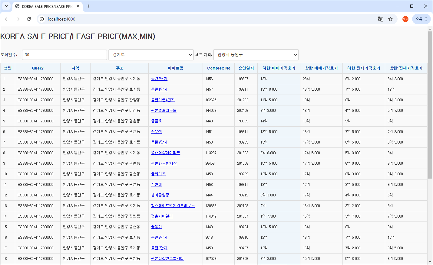Click the 상한 전세가격호가 column header
433x265 pixels.
(406, 68)
